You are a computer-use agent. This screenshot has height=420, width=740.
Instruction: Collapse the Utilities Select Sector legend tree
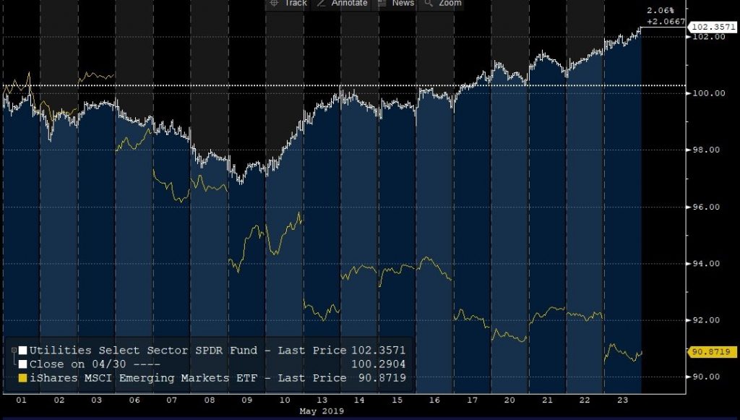pyautogui.click(x=14, y=350)
